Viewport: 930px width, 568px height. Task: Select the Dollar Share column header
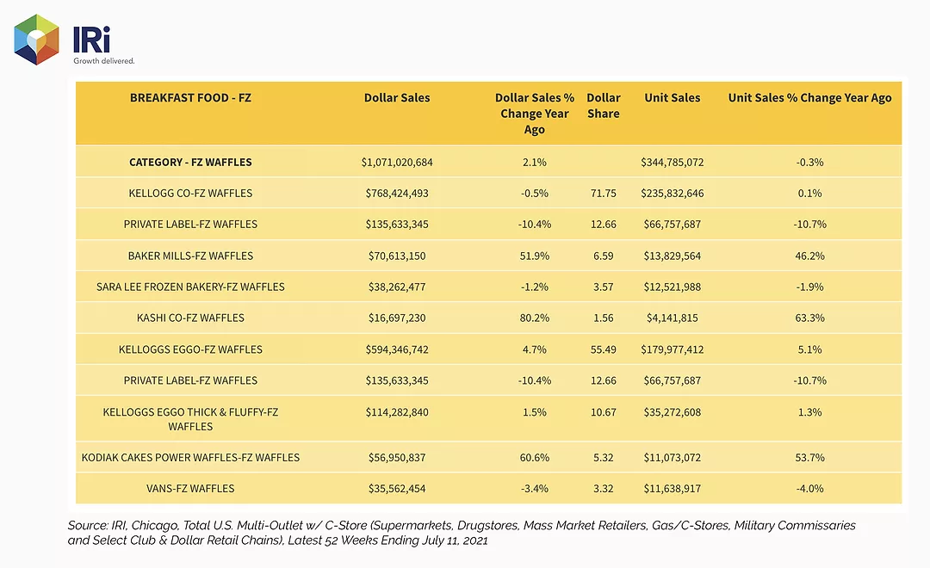603,106
